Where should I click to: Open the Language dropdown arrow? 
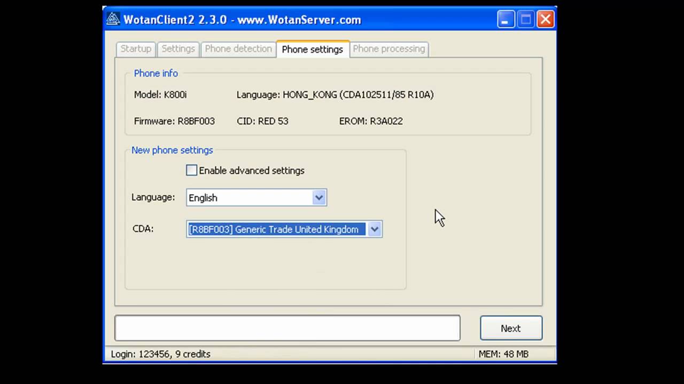pos(319,197)
